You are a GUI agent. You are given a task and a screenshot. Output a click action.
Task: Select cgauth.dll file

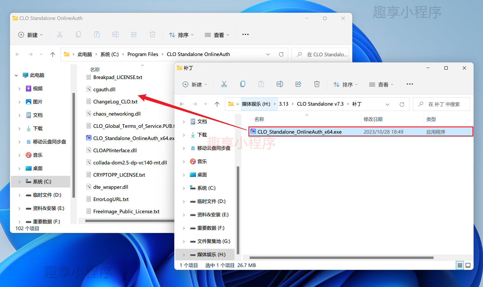tap(104, 89)
